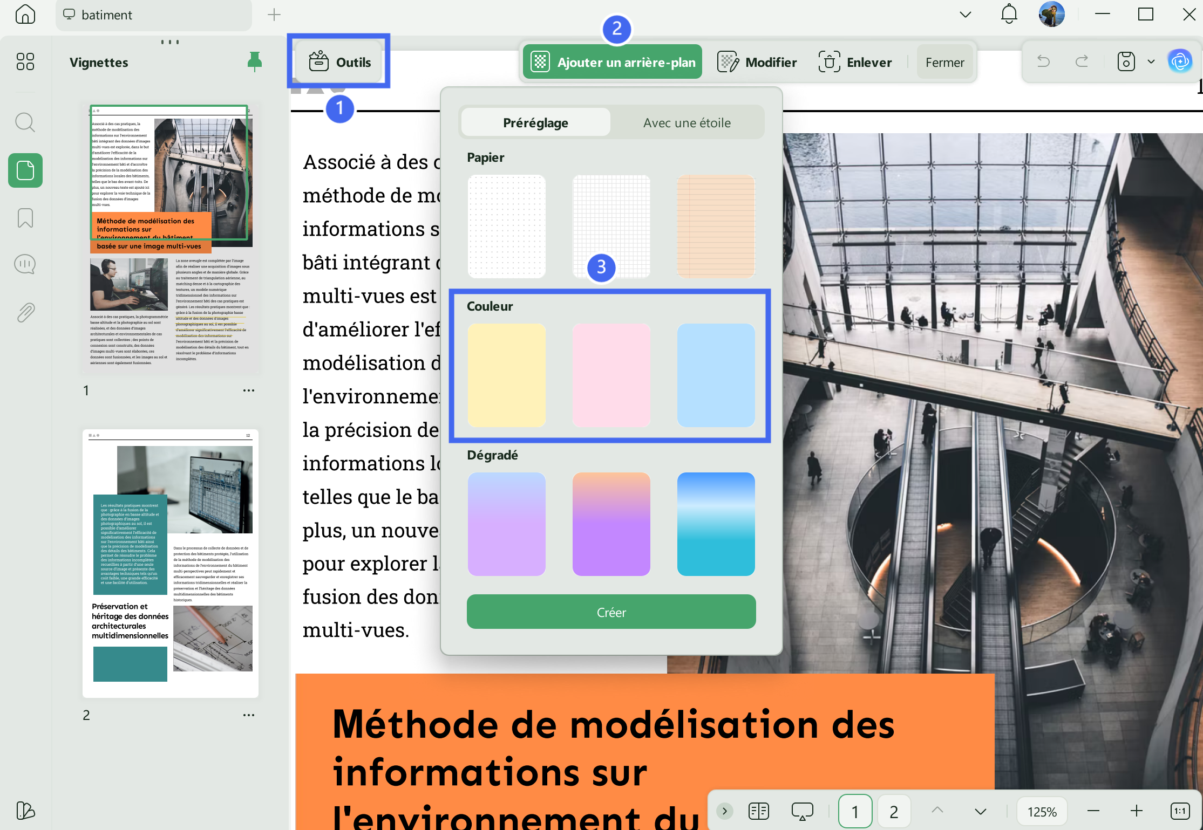
Task: Pick the light blue color swatch
Action: tap(716, 375)
